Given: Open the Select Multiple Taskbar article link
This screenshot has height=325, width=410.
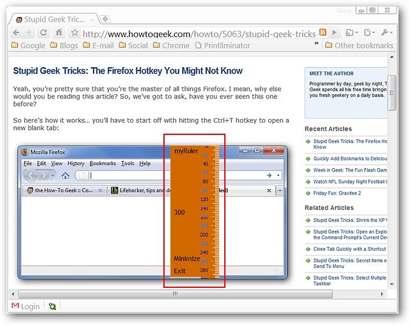Looking at the screenshot, I should [x=350, y=281].
